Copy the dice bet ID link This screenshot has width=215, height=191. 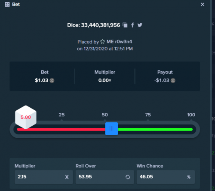pos(125,25)
